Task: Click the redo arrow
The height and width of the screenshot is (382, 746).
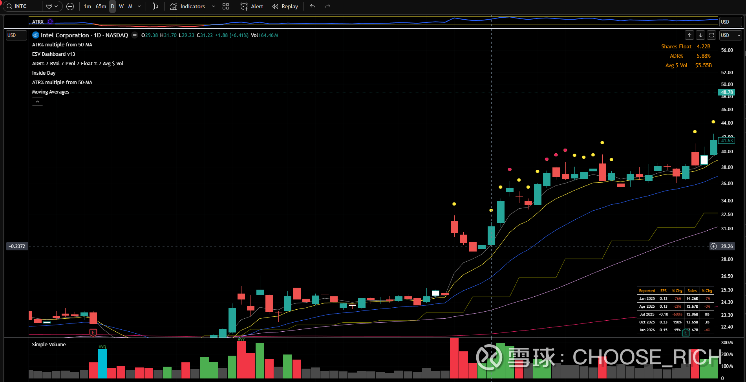Action: pos(327,6)
